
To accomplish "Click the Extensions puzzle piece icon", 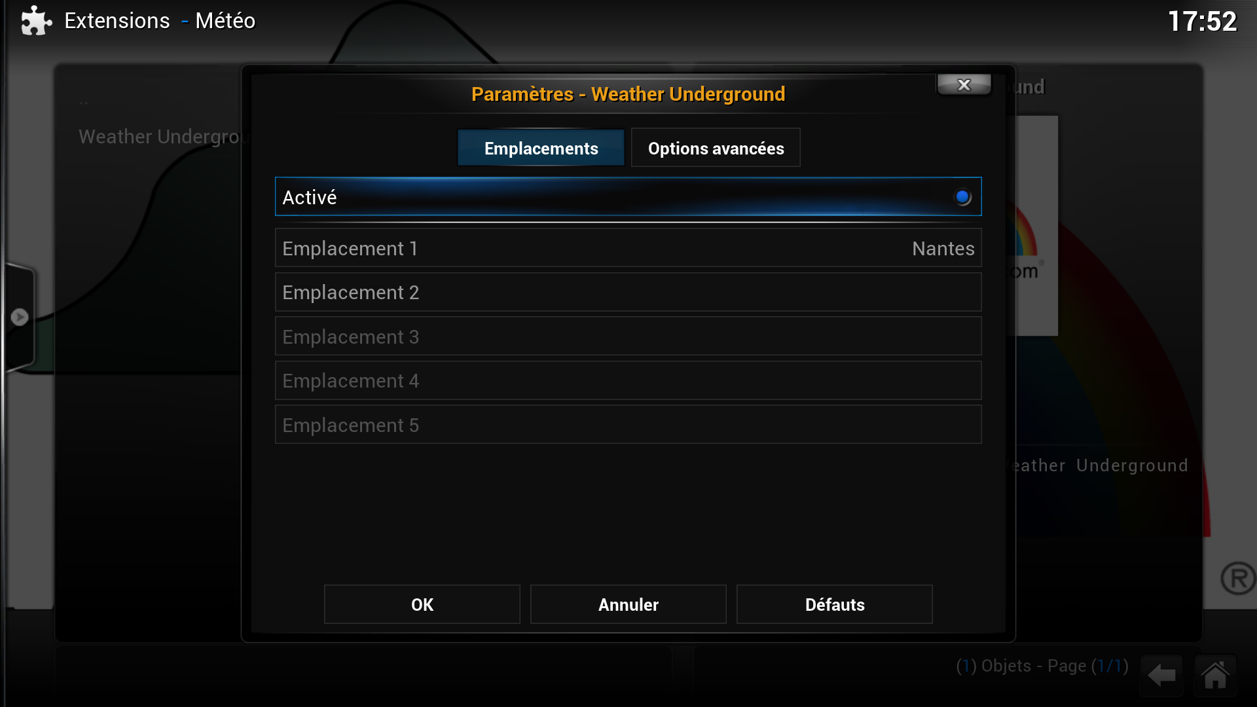I will tap(36, 21).
